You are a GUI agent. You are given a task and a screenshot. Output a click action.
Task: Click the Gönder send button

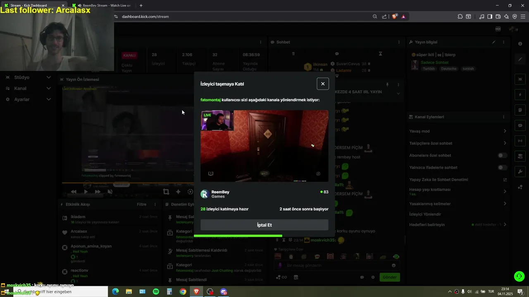(389, 277)
